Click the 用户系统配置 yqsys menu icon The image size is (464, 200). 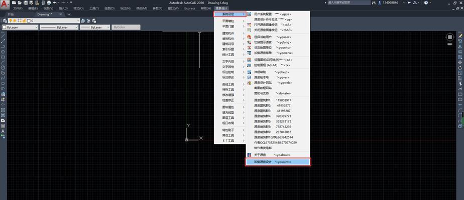pos(249,14)
